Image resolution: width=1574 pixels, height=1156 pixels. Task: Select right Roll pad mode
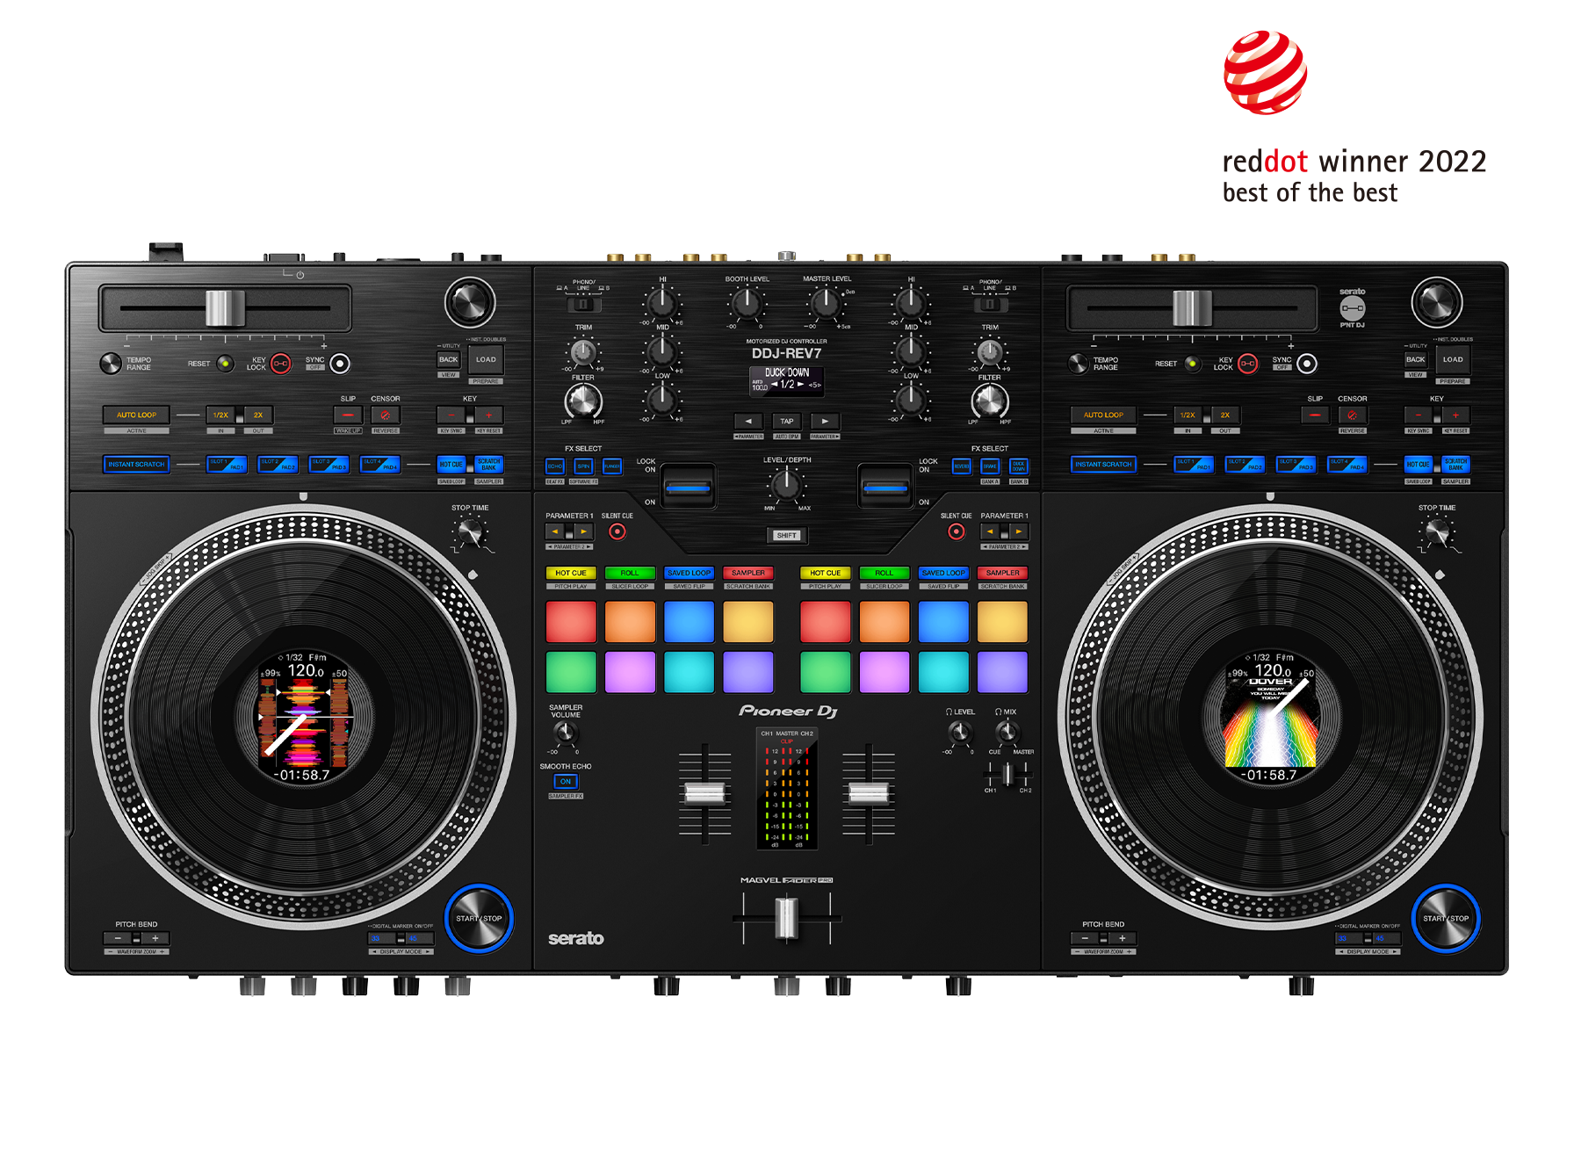(x=884, y=573)
